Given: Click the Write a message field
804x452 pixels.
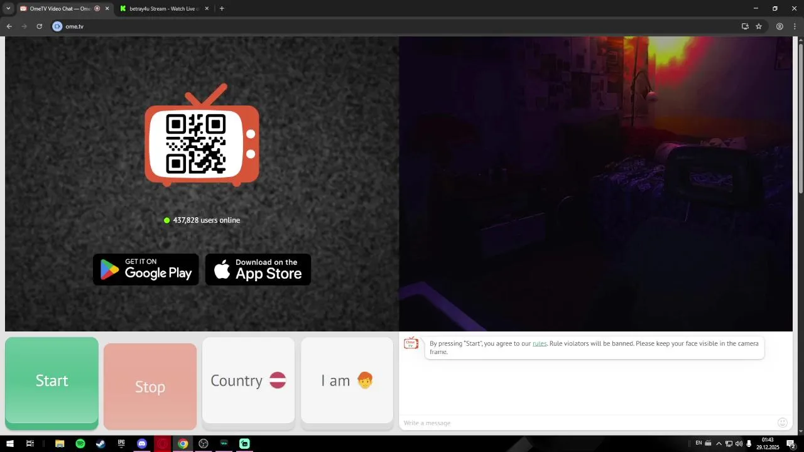Looking at the screenshot, I should pos(587,422).
